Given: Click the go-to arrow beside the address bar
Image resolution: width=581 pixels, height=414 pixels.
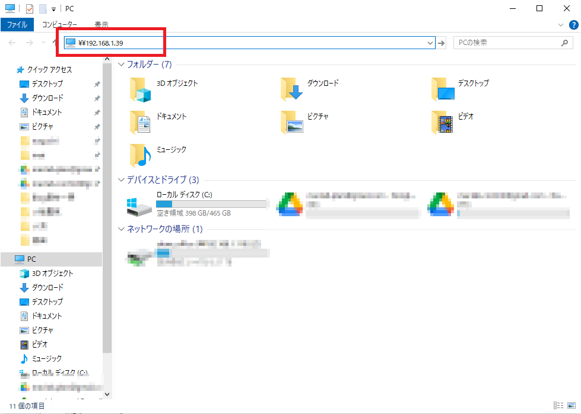Looking at the screenshot, I should coord(441,43).
